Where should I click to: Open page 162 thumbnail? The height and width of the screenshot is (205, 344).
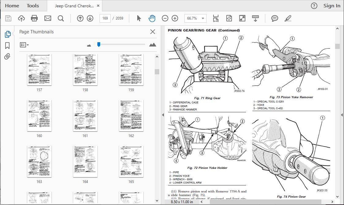(x=131, y=116)
